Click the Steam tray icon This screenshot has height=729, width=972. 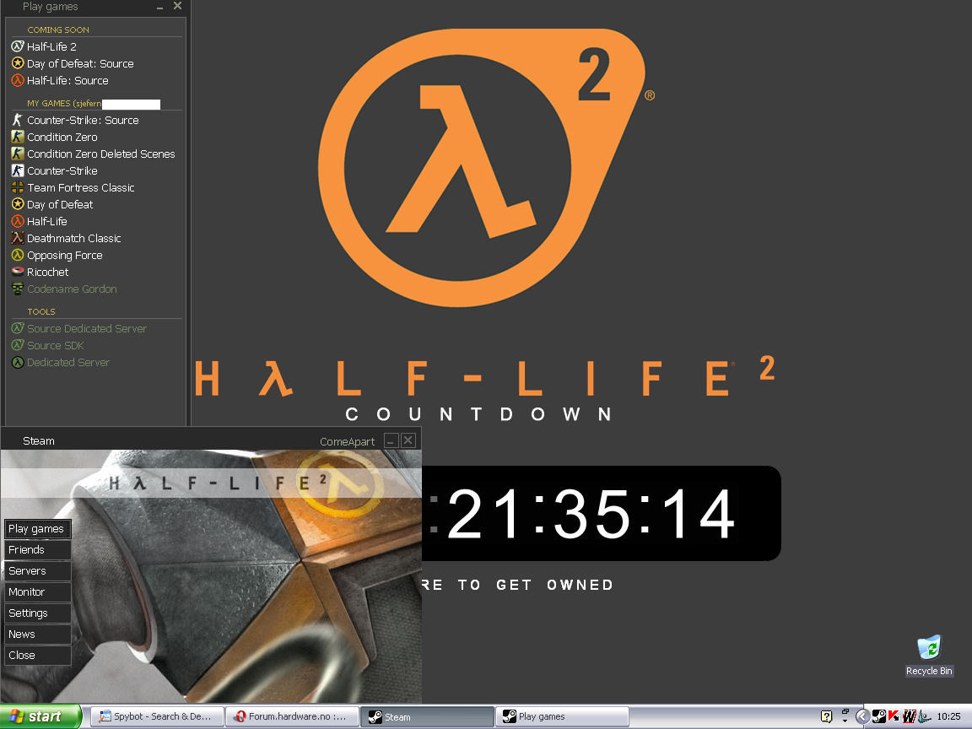[878, 716]
